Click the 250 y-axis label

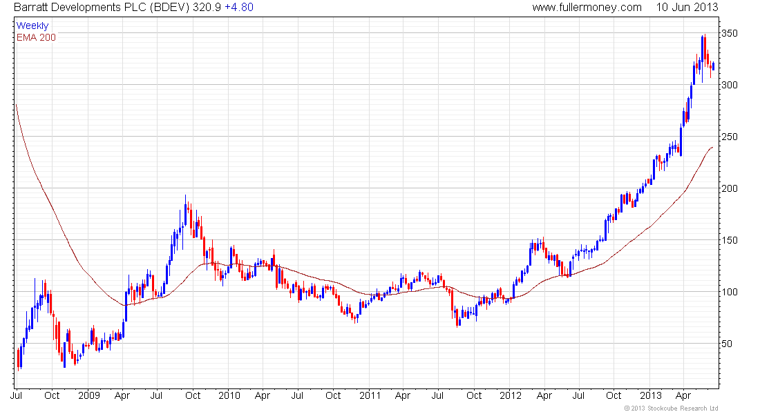point(730,137)
